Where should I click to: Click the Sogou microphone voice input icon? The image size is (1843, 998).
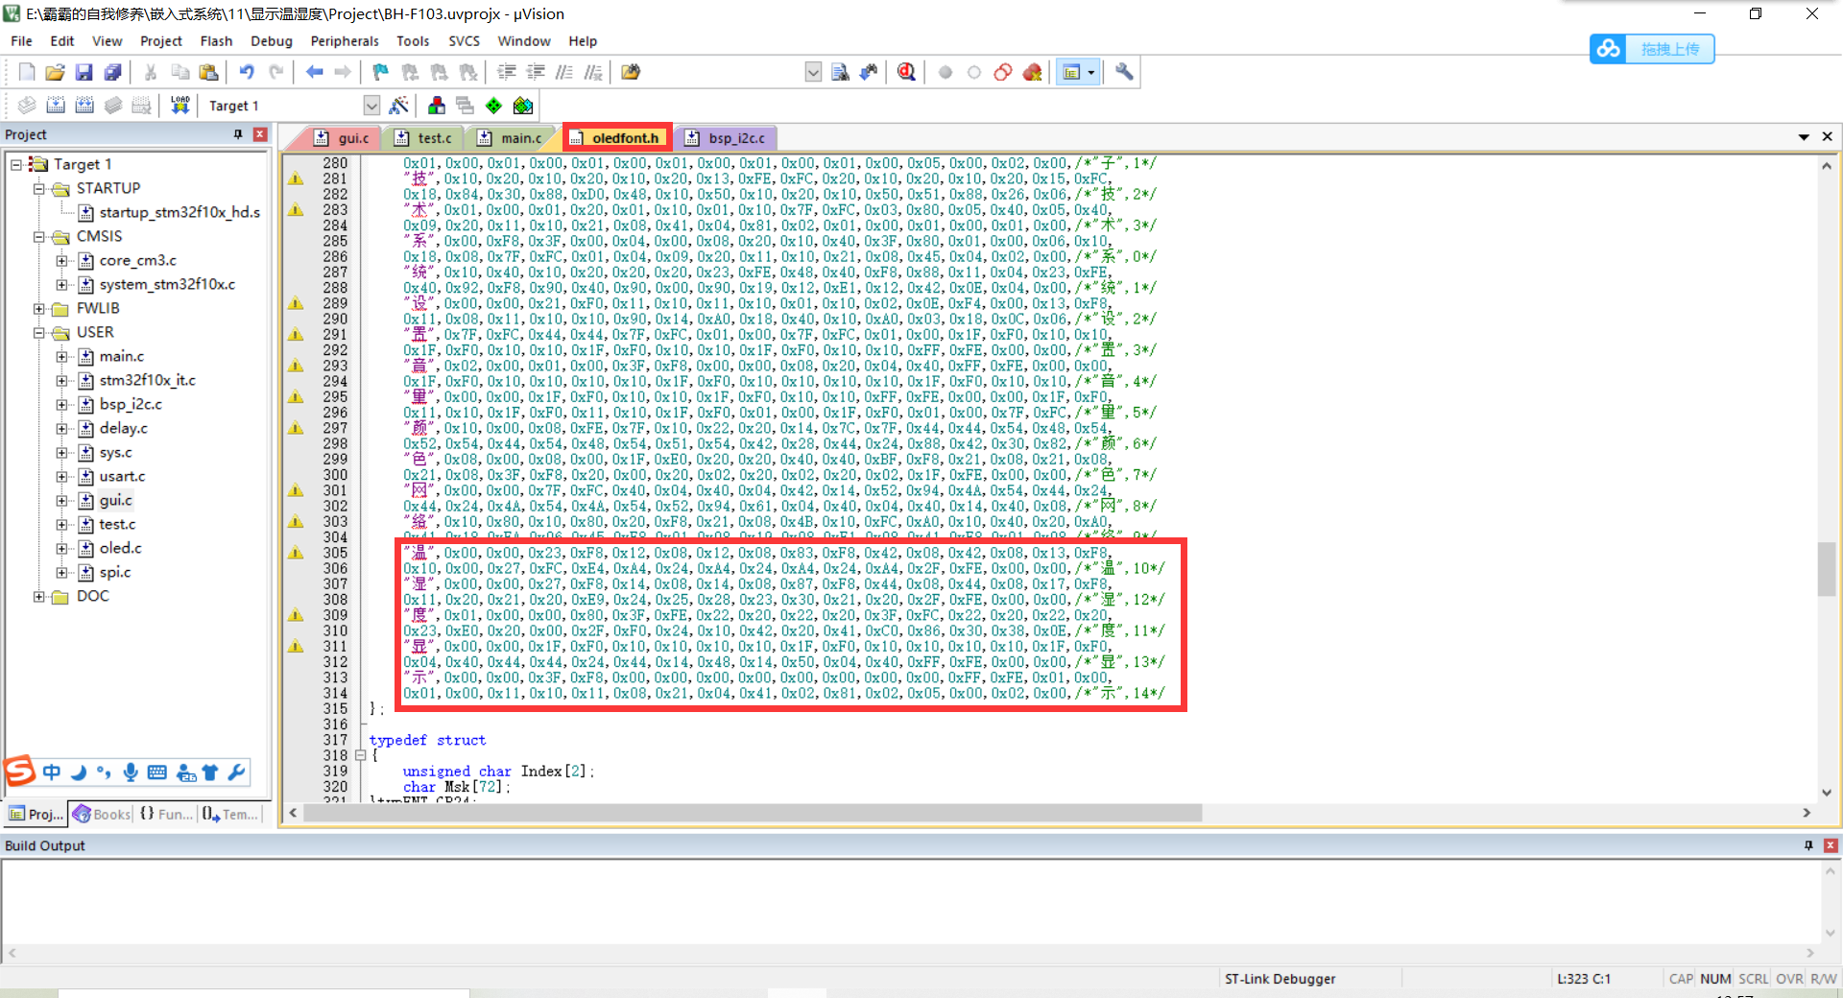(131, 772)
